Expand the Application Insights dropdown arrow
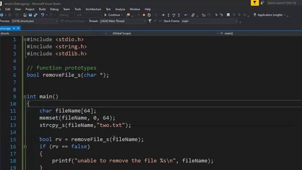 (285, 15)
